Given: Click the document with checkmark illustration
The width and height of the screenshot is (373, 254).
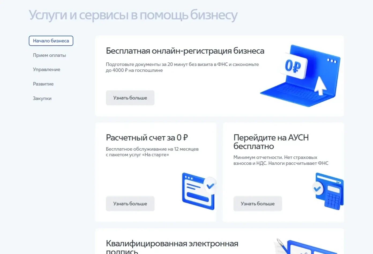Looking at the screenshot, I should pos(199,191).
